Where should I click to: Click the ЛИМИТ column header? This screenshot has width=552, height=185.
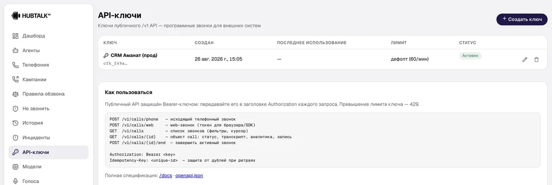coord(398,43)
